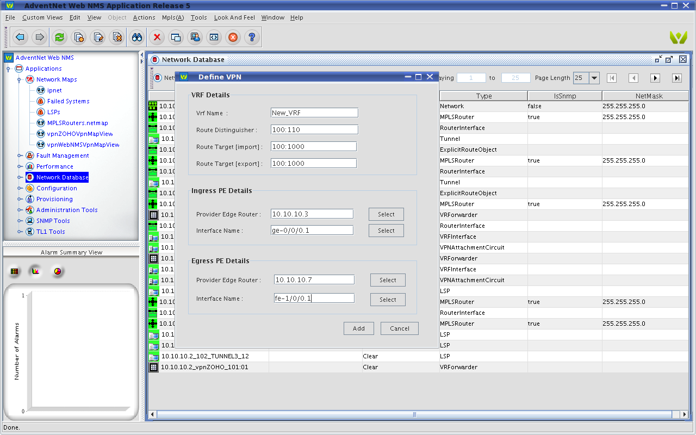Select button for Ingress Interface Name

[386, 231]
